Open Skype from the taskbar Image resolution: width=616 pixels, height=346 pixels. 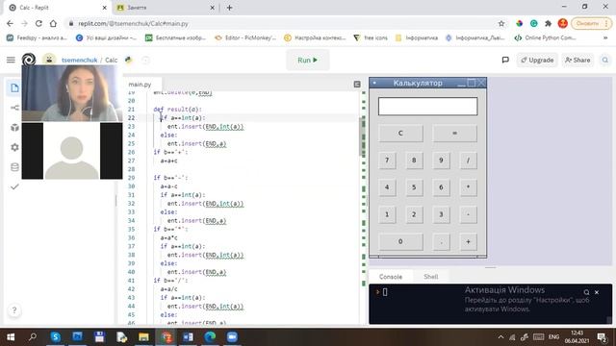(56, 337)
